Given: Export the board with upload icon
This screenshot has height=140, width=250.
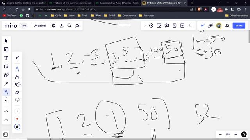Looking at the screenshot, I should 62,26.
